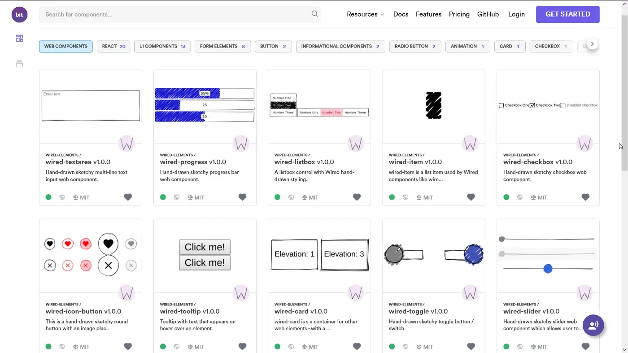This screenshot has width=628, height=353.
Task: Click the Login link
Action: 516,14
